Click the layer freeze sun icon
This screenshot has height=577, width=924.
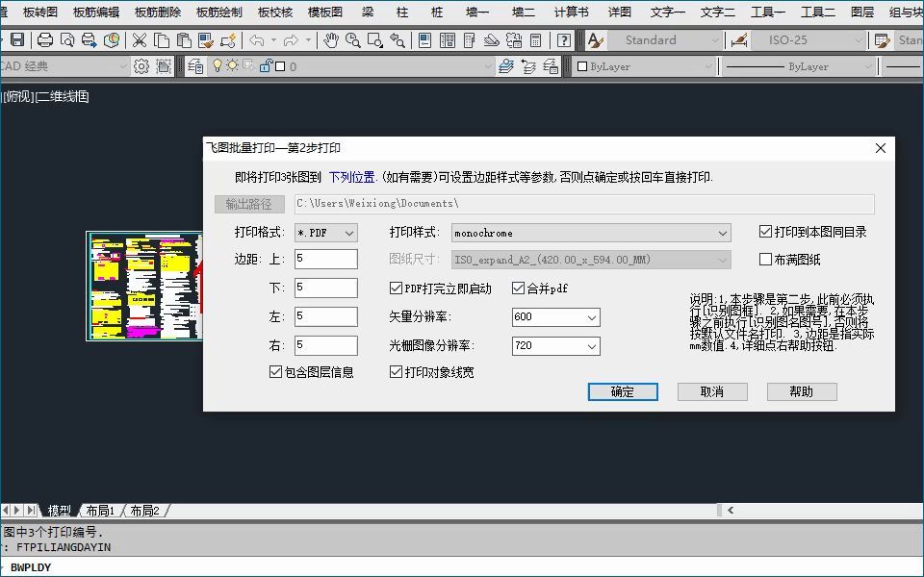click(x=232, y=65)
